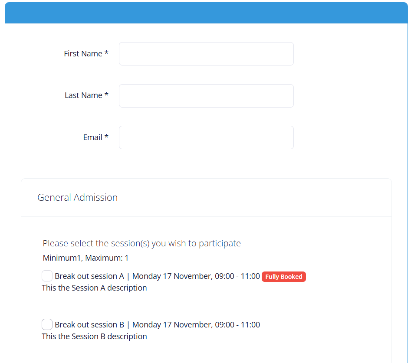
Task: Click the First Name label text
Action: click(x=83, y=54)
